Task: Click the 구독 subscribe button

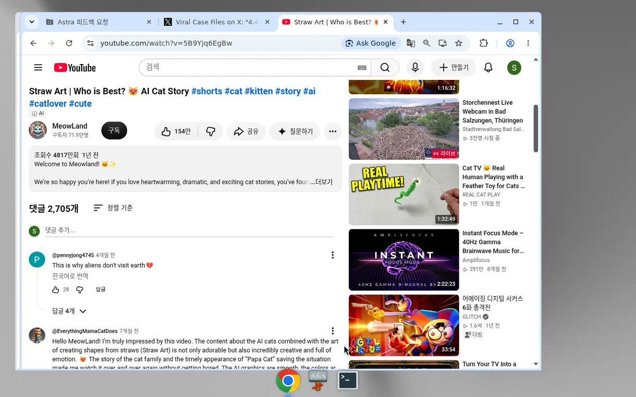Action: [x=114, y=130]
